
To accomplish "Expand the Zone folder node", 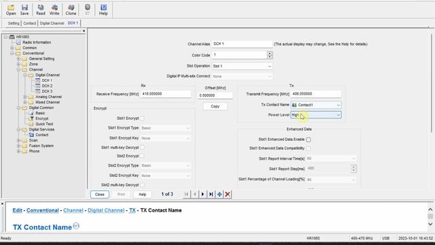I will coord(18,64).
